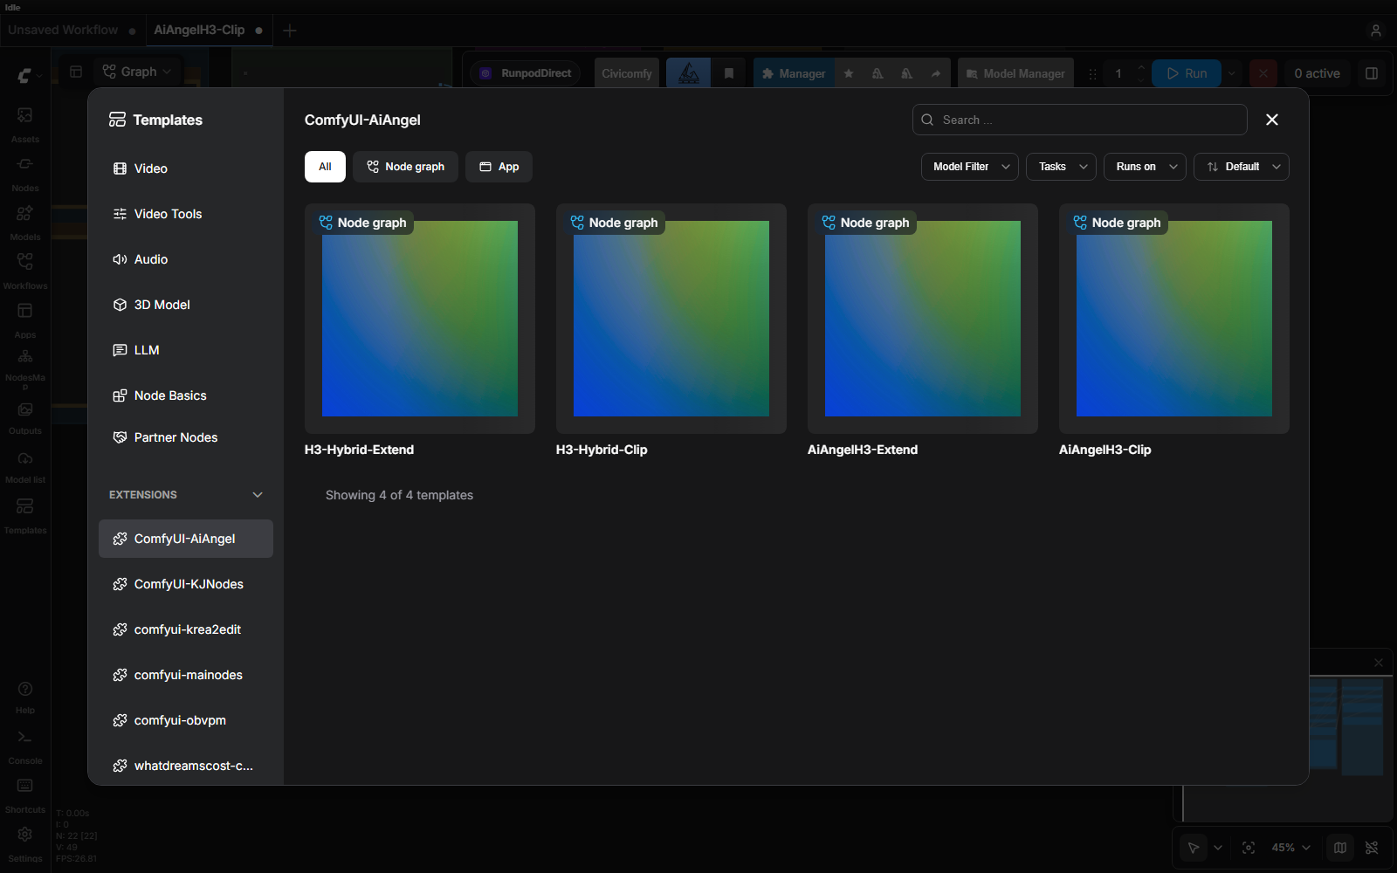Switch to the AiAngelH3-Clip workflow tab

tap(208, 30)
